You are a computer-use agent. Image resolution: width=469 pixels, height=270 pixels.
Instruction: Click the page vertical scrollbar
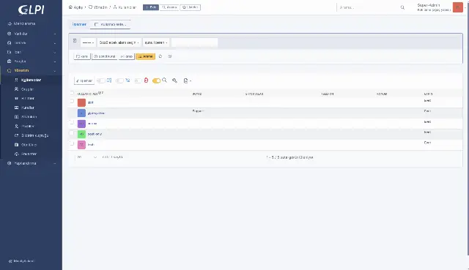point(468,129)
